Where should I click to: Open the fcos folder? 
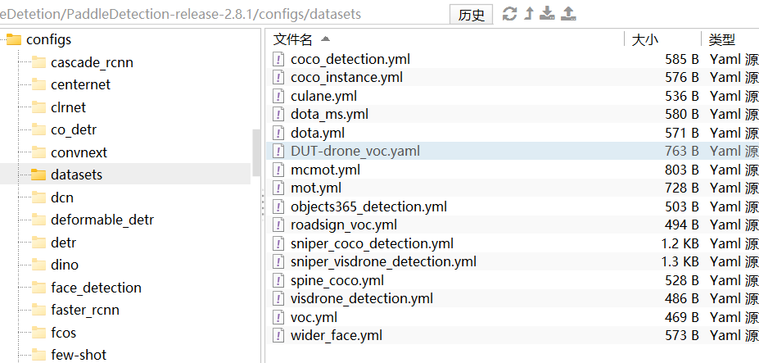63,333
